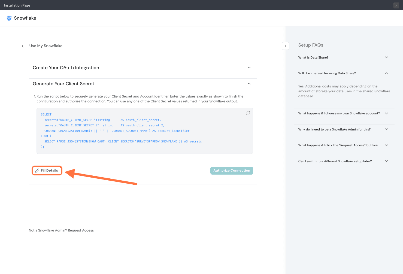Click the back arrow beside Use My Snowflake
The height and width of the screenshot is (274, 403).
[23, 46]
